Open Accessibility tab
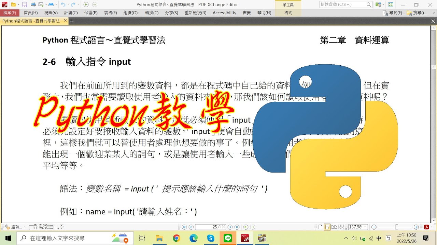 tap(224, 13)
